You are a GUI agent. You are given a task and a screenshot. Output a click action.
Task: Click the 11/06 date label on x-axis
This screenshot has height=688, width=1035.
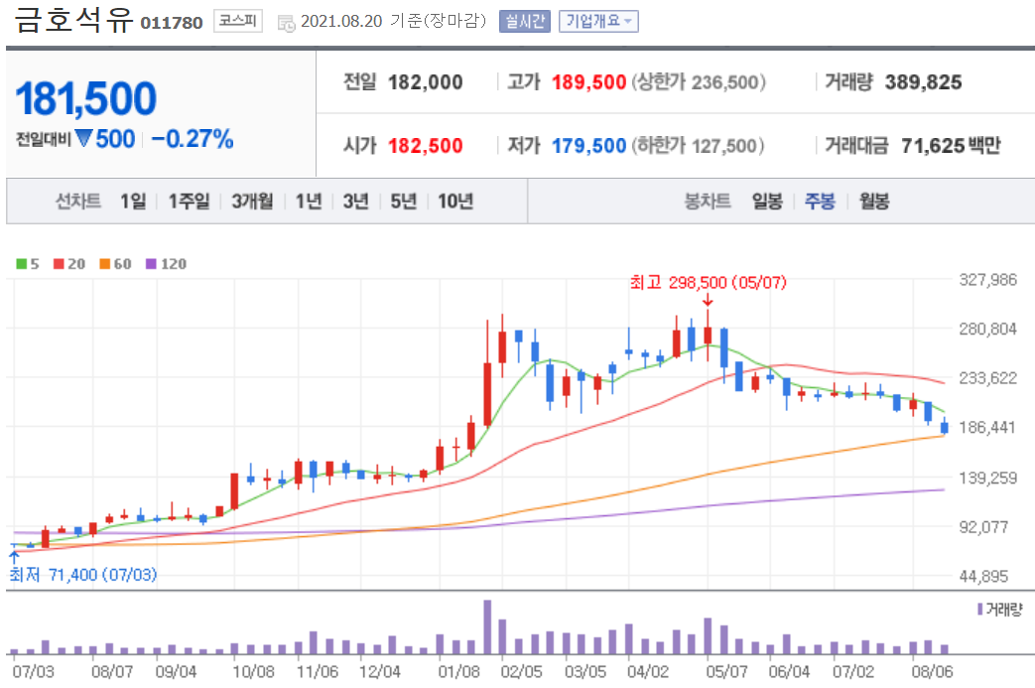coord(317,672)
